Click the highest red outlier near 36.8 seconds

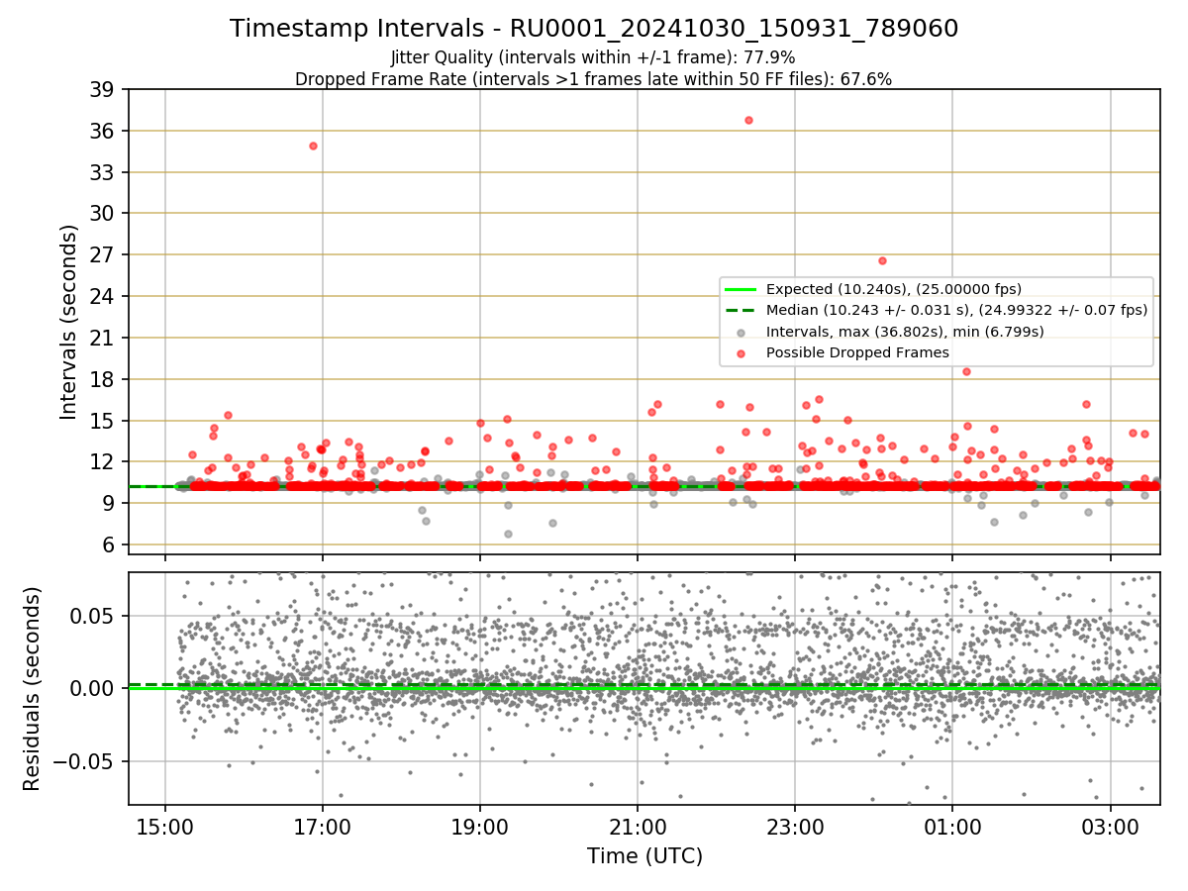(x=748, y=120)
